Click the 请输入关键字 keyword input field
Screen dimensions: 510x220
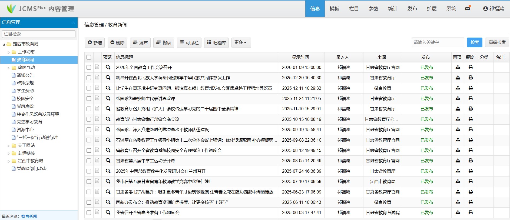pyautogui.click(x=438, y=42)
